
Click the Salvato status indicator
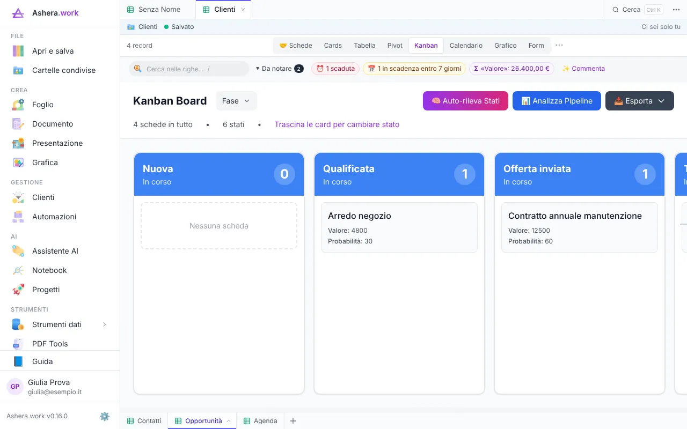click(x=179, y=27)
